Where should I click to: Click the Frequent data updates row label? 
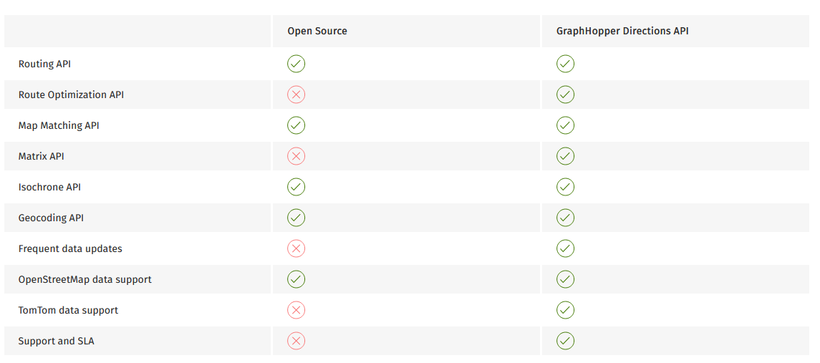[70, 248]
